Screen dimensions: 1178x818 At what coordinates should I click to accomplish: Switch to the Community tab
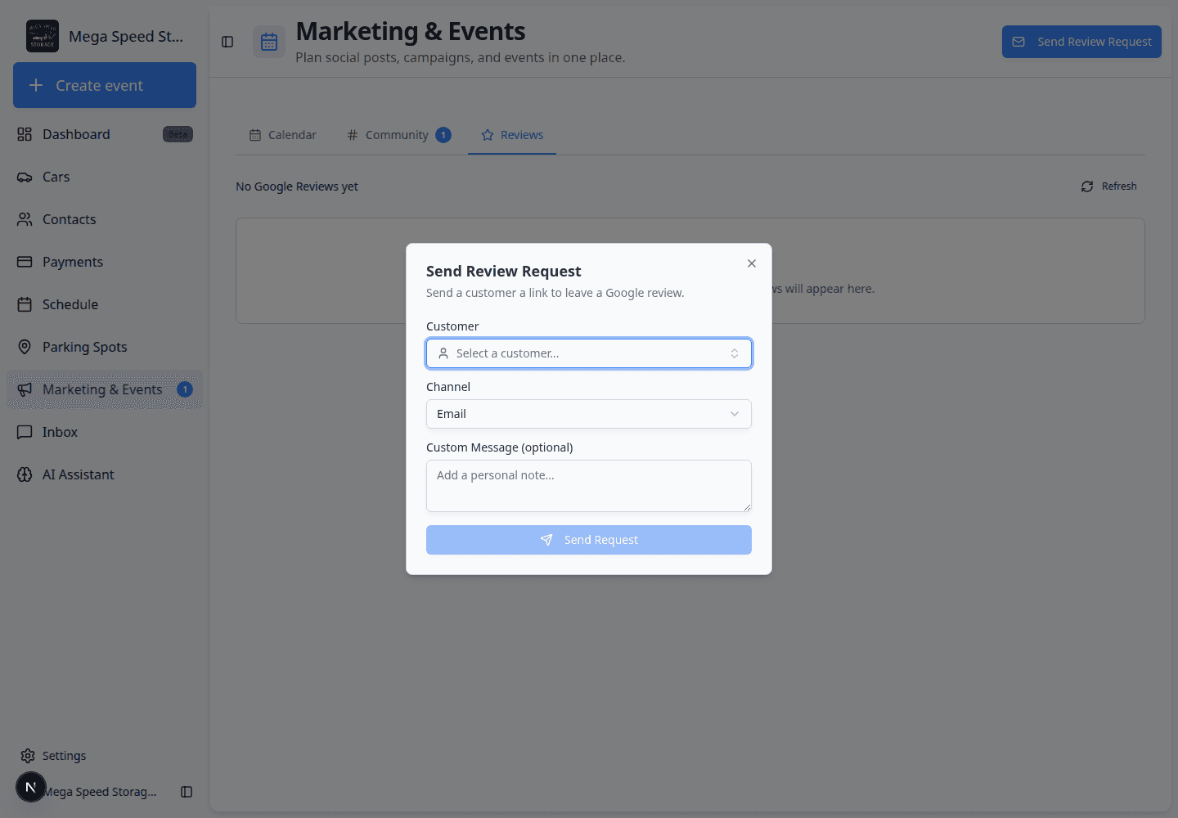pos(398,135)
